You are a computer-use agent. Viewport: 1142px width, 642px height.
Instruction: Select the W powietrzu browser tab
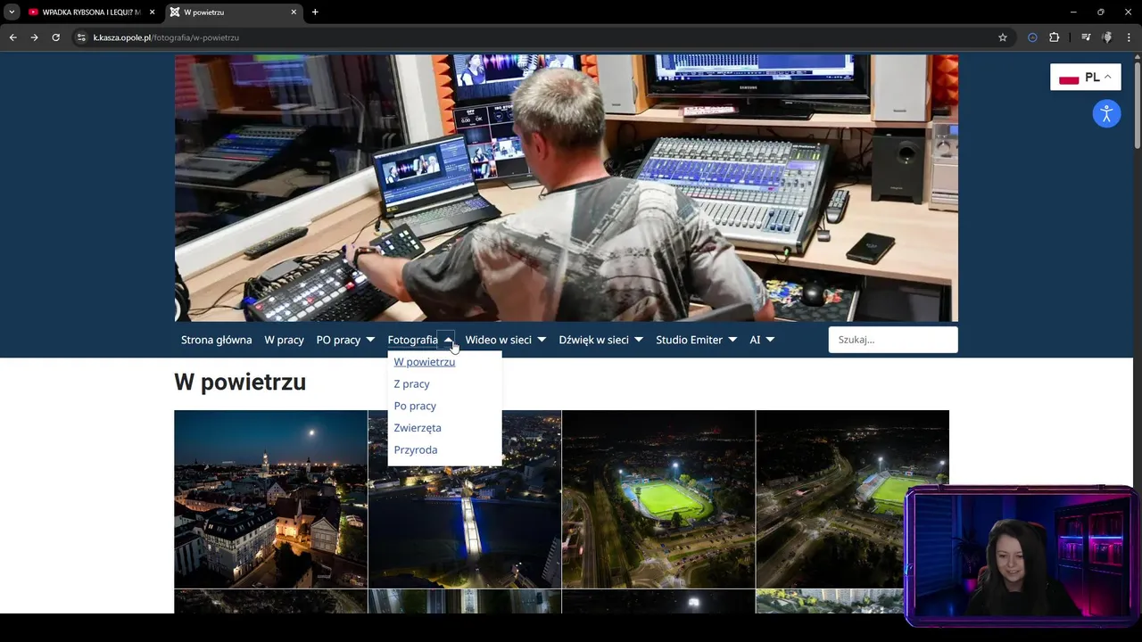click(x=232, y=12)
